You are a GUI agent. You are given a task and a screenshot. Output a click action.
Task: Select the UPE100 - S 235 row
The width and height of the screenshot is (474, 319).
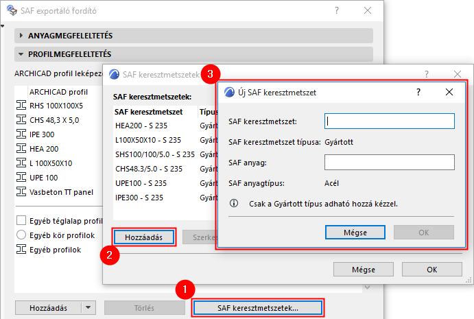pos(165,183)
